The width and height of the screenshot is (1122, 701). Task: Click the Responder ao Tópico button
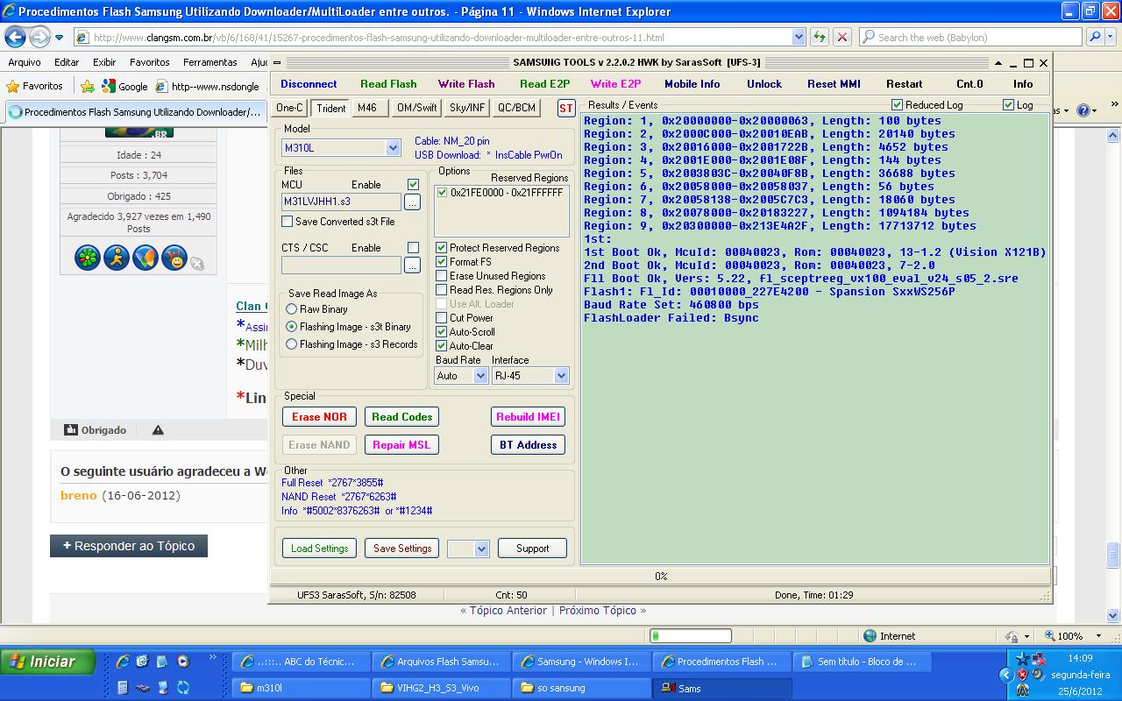tap(129, 545)
